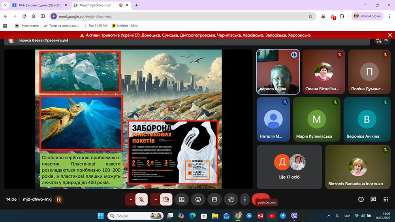Unmute the microphone in Meet controls
This screenshot has width=395, height=222.
point(141,200)
